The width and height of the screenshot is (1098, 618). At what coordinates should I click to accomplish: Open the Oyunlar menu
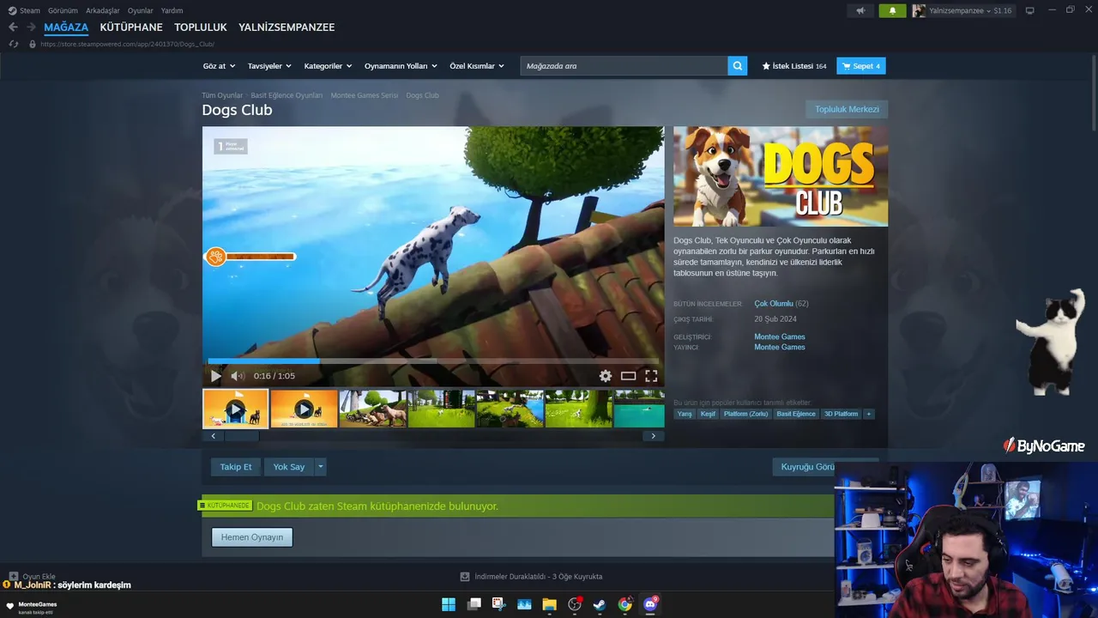tap(141, 10)
